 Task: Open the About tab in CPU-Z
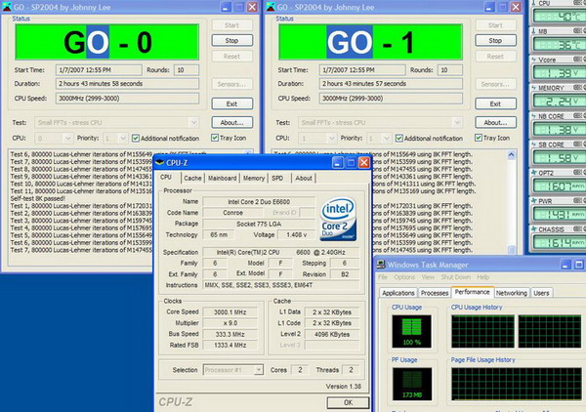point(304,178)
